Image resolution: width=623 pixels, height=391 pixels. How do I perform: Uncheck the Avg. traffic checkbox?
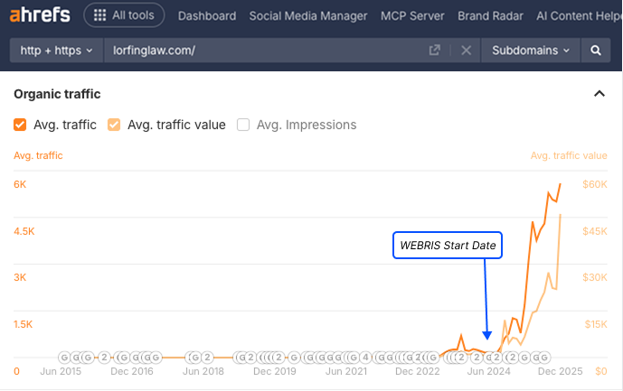(20, 125)
